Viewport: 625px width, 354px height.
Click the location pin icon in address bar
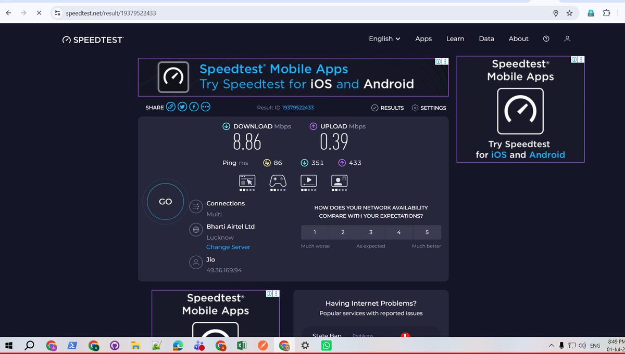click(556, 13)
